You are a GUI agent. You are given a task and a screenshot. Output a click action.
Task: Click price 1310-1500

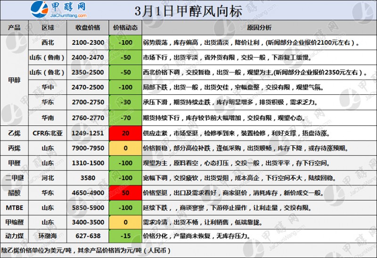click(x=88, y=163)
